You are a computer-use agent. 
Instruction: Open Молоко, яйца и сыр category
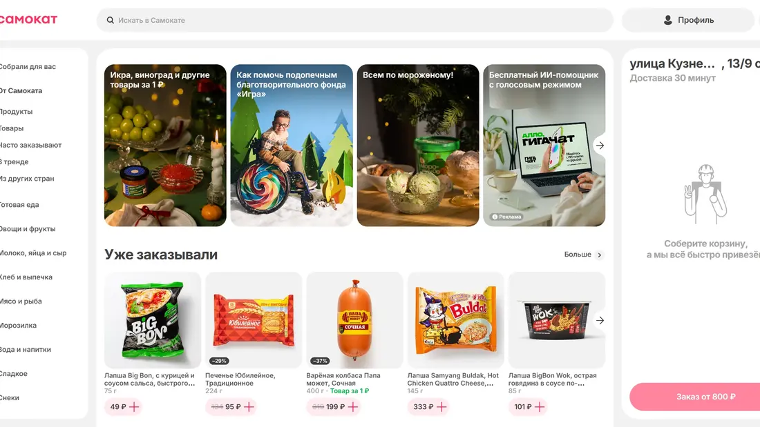pyautogui.click(x=33, y=253)
